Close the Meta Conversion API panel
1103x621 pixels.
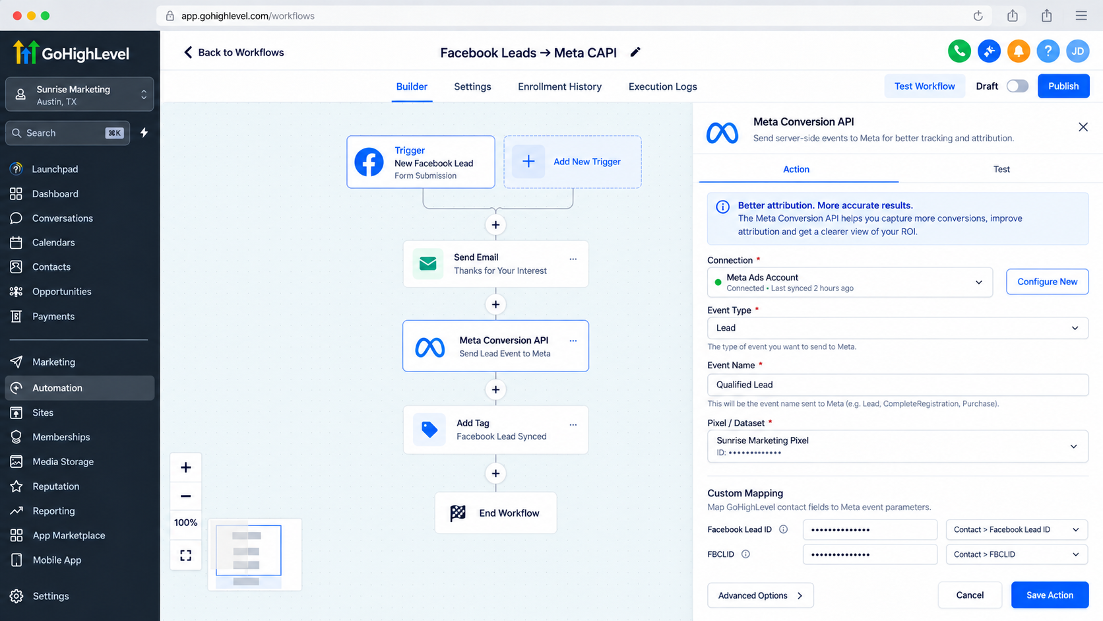pos(1083,127)
